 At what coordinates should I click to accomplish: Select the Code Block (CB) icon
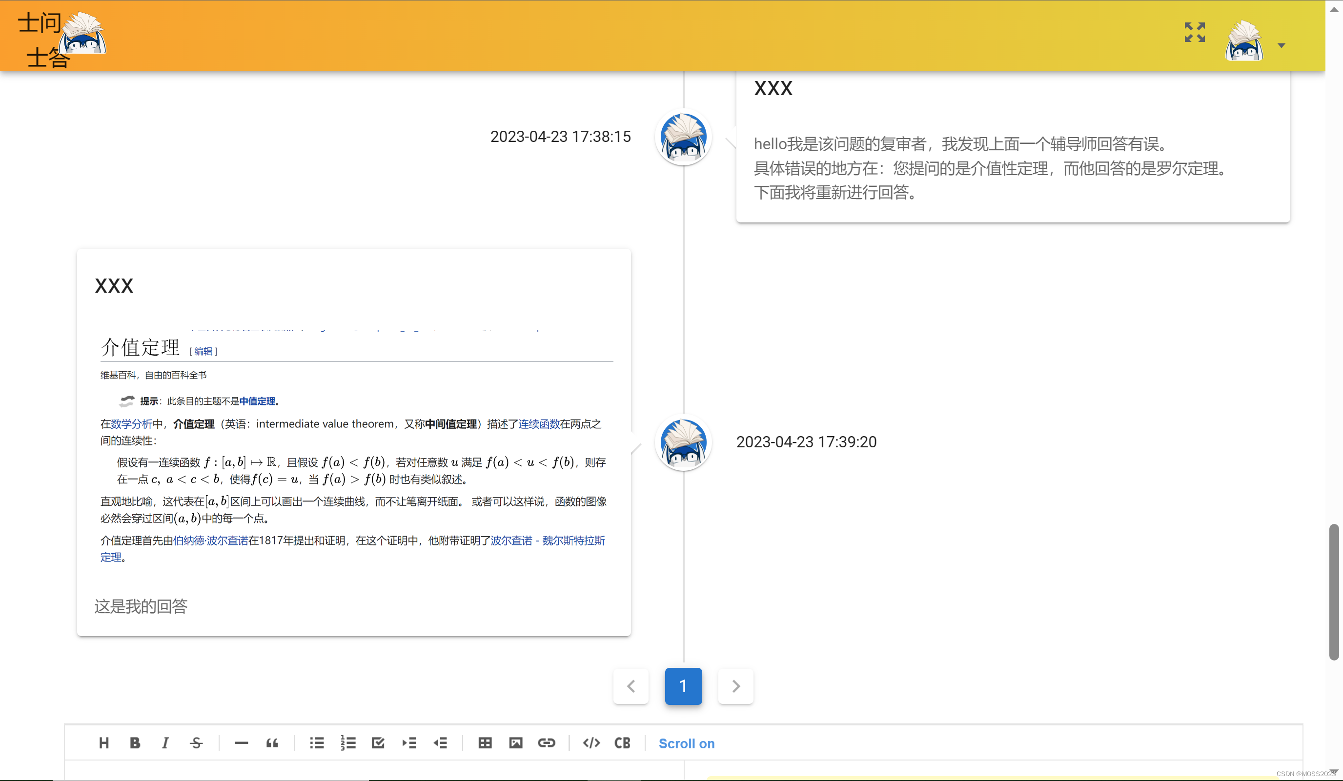pos(623,743)
